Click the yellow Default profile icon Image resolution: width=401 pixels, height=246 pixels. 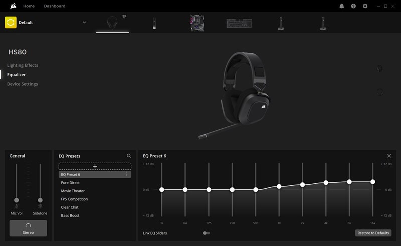pos(11,23)
